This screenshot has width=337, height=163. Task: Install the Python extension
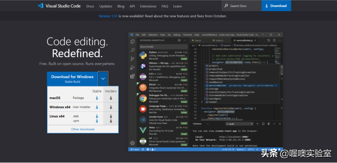pyautogui.click(x=184, y=59)
